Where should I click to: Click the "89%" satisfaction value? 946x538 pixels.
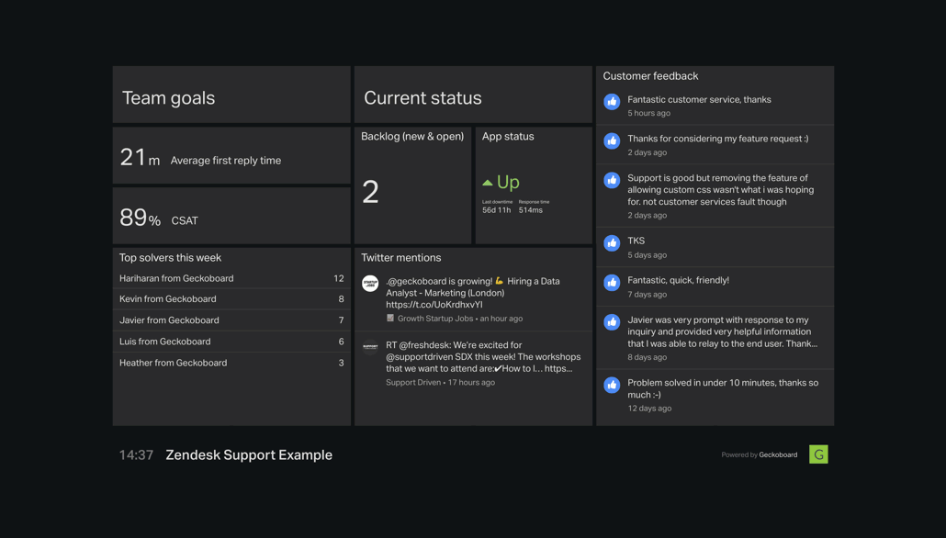140,218
